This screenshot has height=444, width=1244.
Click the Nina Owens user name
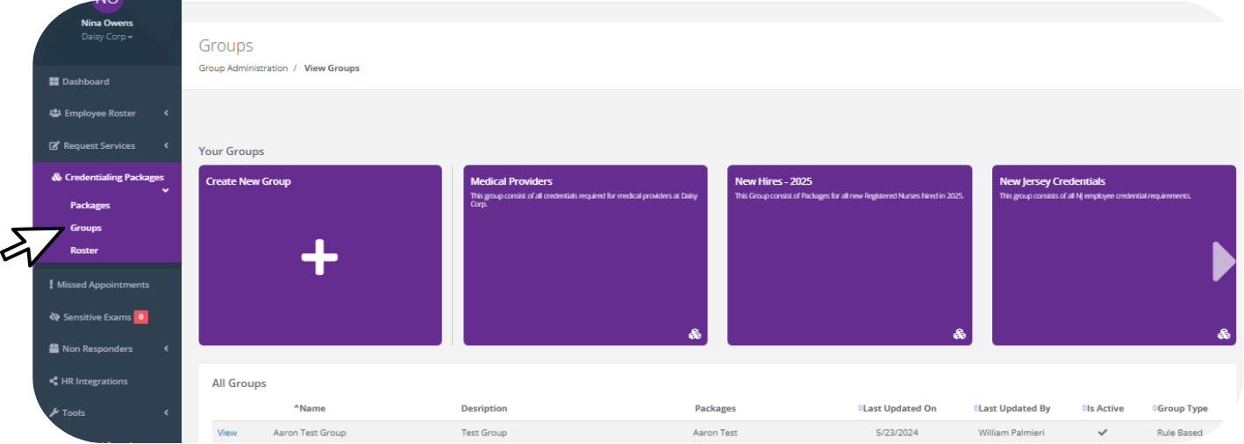pyautogui.click(x=107, y=23)
